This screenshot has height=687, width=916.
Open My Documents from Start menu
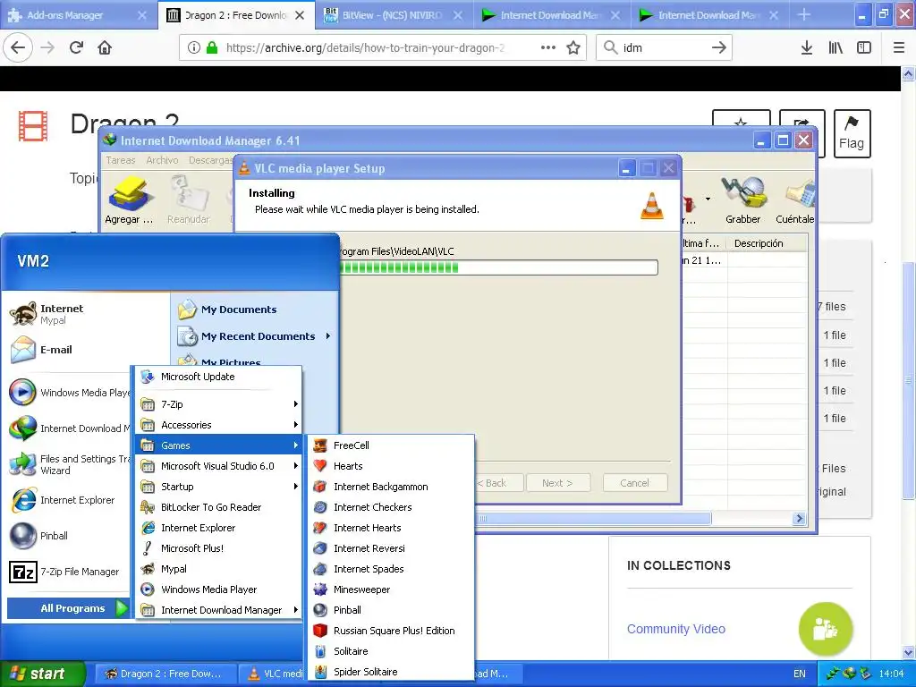(255, 309)
